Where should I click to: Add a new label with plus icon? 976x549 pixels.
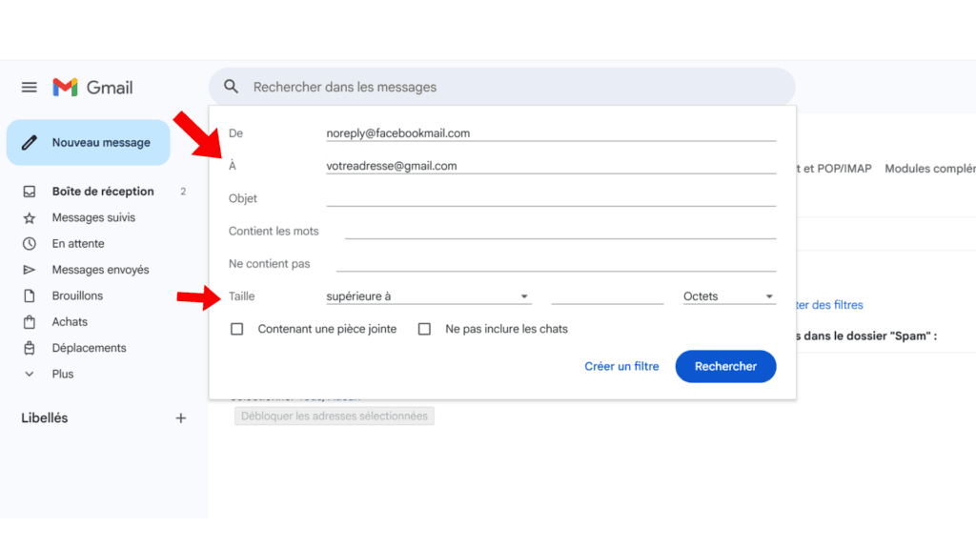(181, 418)
